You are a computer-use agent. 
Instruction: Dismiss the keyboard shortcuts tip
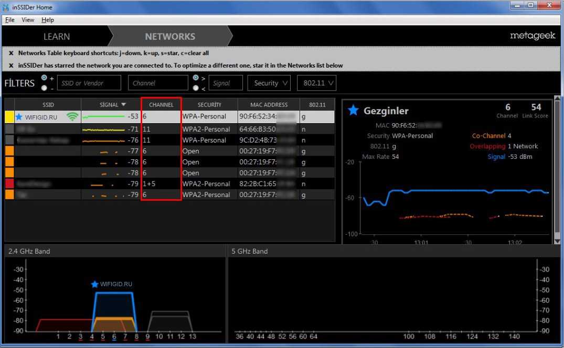[11, 53]
